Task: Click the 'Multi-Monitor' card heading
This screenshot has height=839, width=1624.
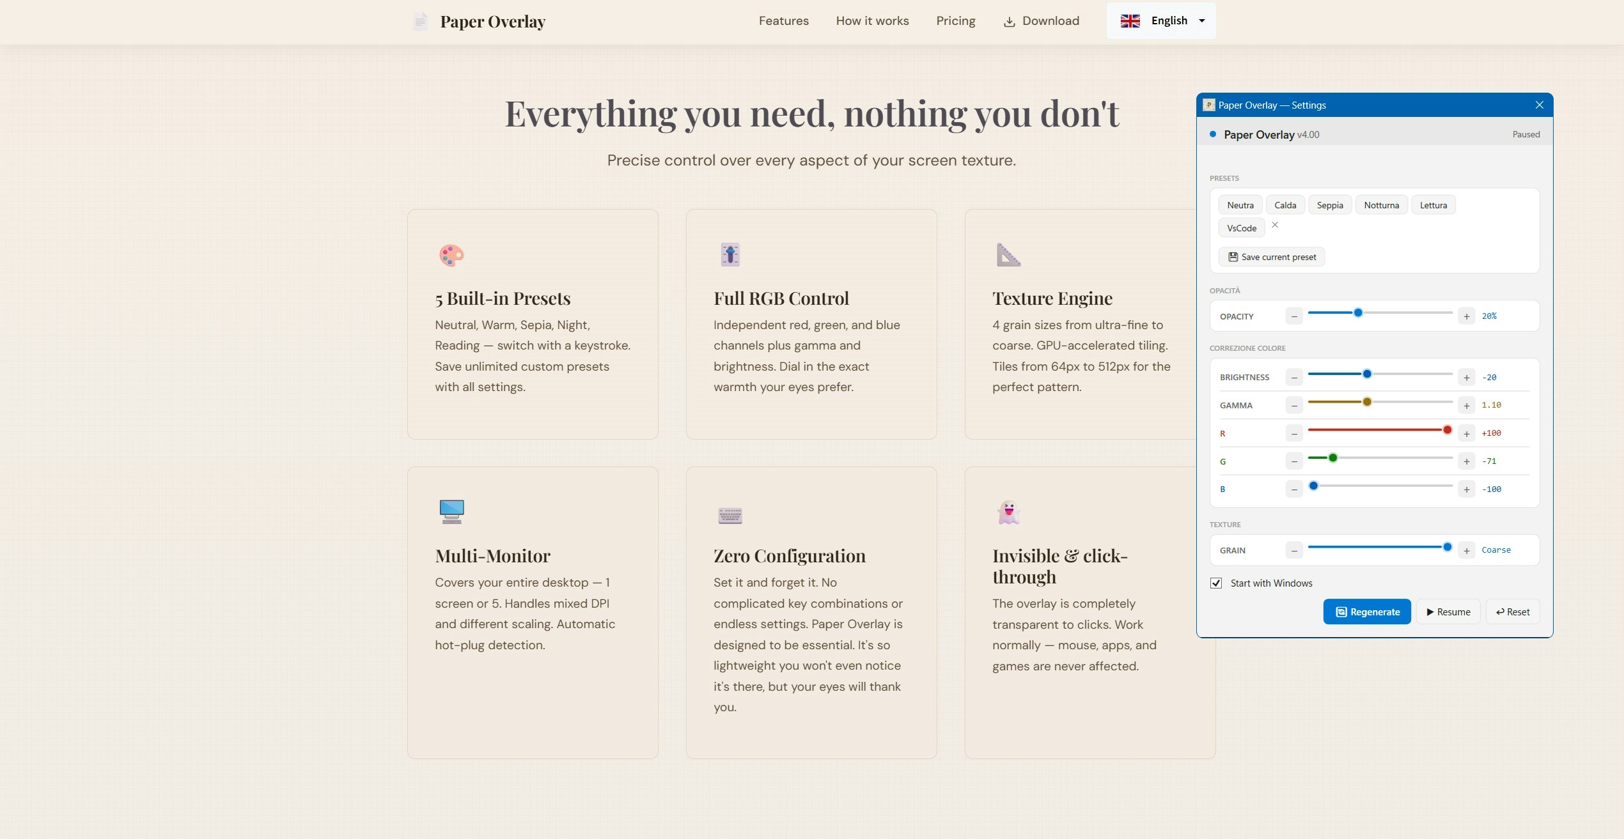Action: click(x=492, y=555)
